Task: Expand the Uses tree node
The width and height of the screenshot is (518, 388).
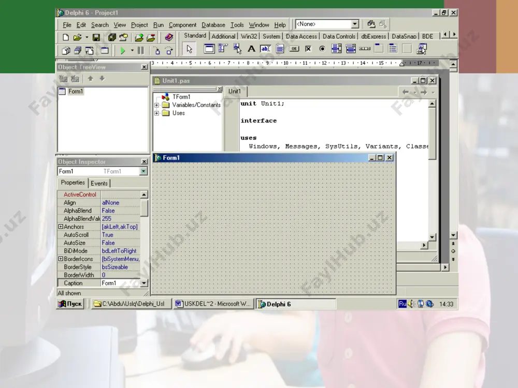Action: (157, 113)
